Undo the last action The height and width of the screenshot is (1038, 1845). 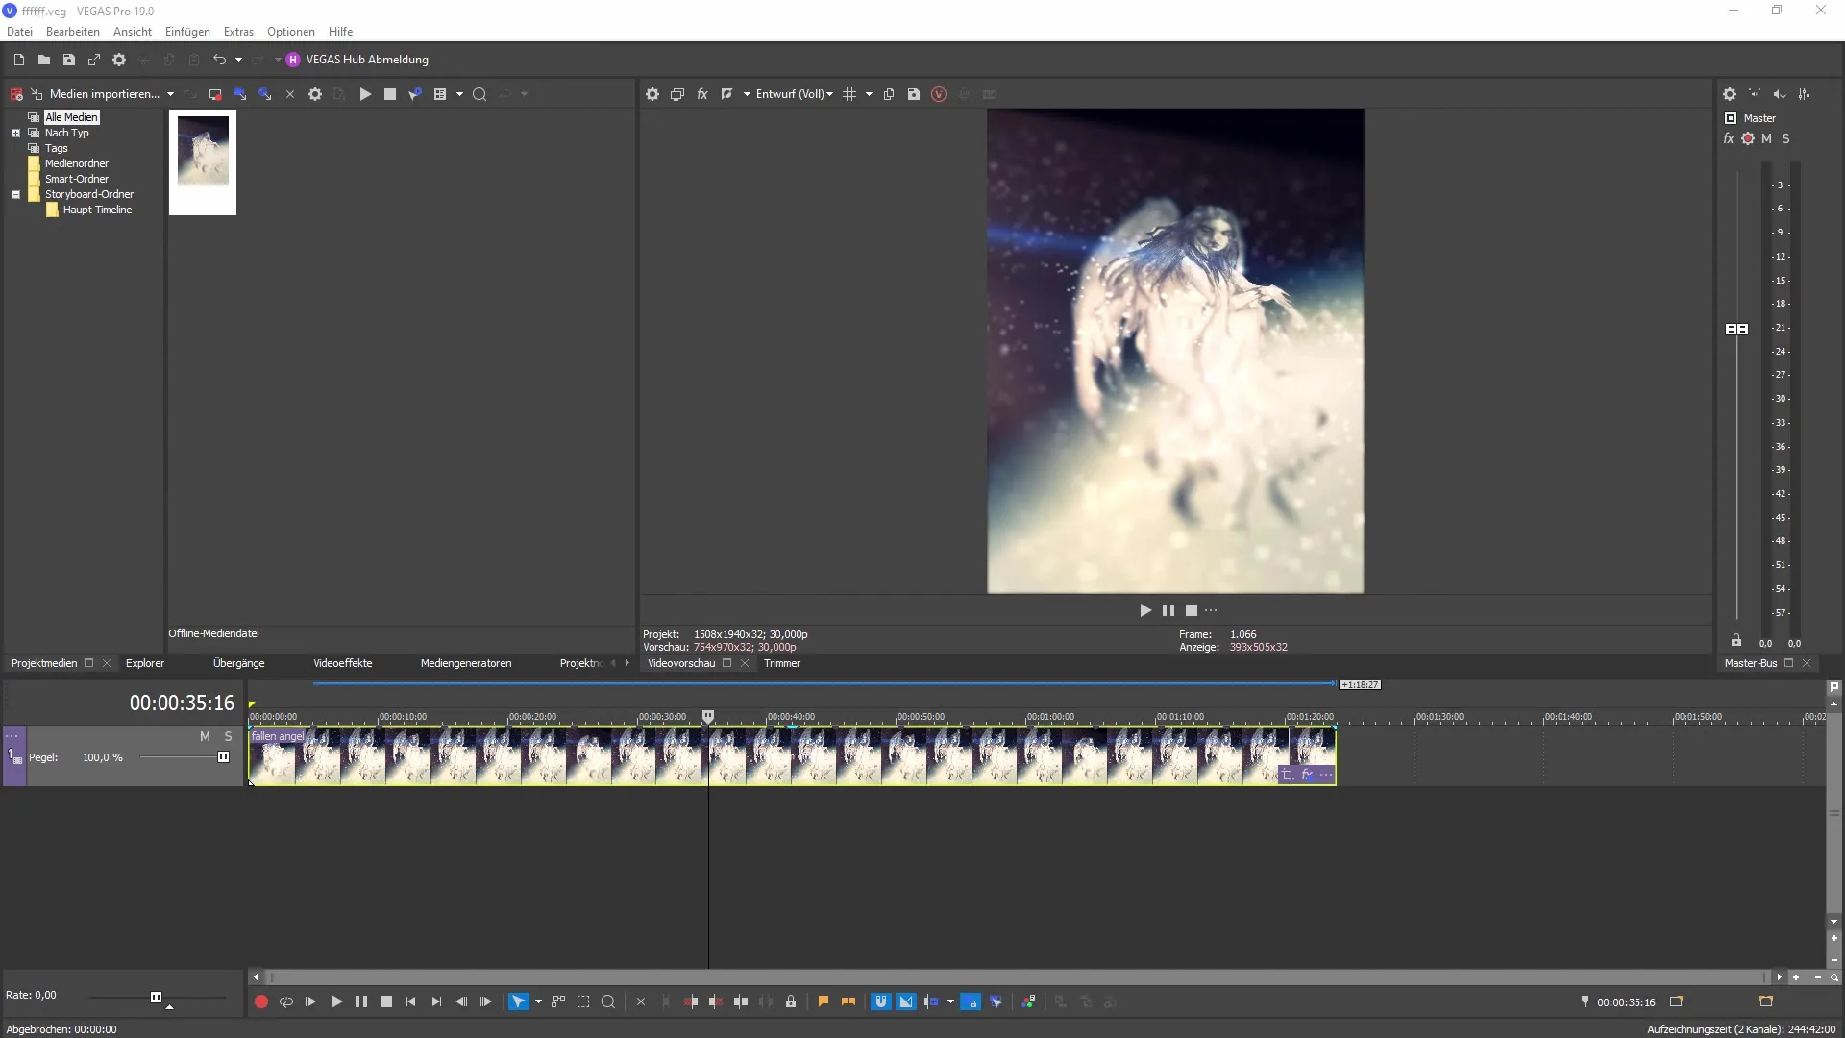pos(219,60)
